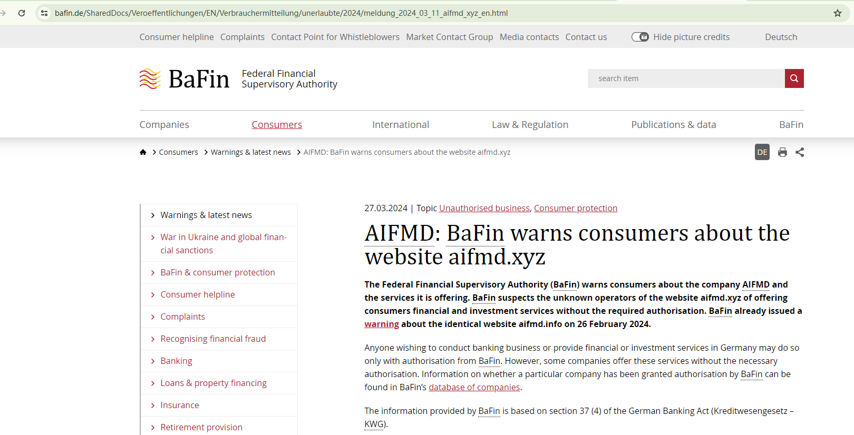
Task: Submit search with the magnifier button
Action: click(x=794, y=78)
